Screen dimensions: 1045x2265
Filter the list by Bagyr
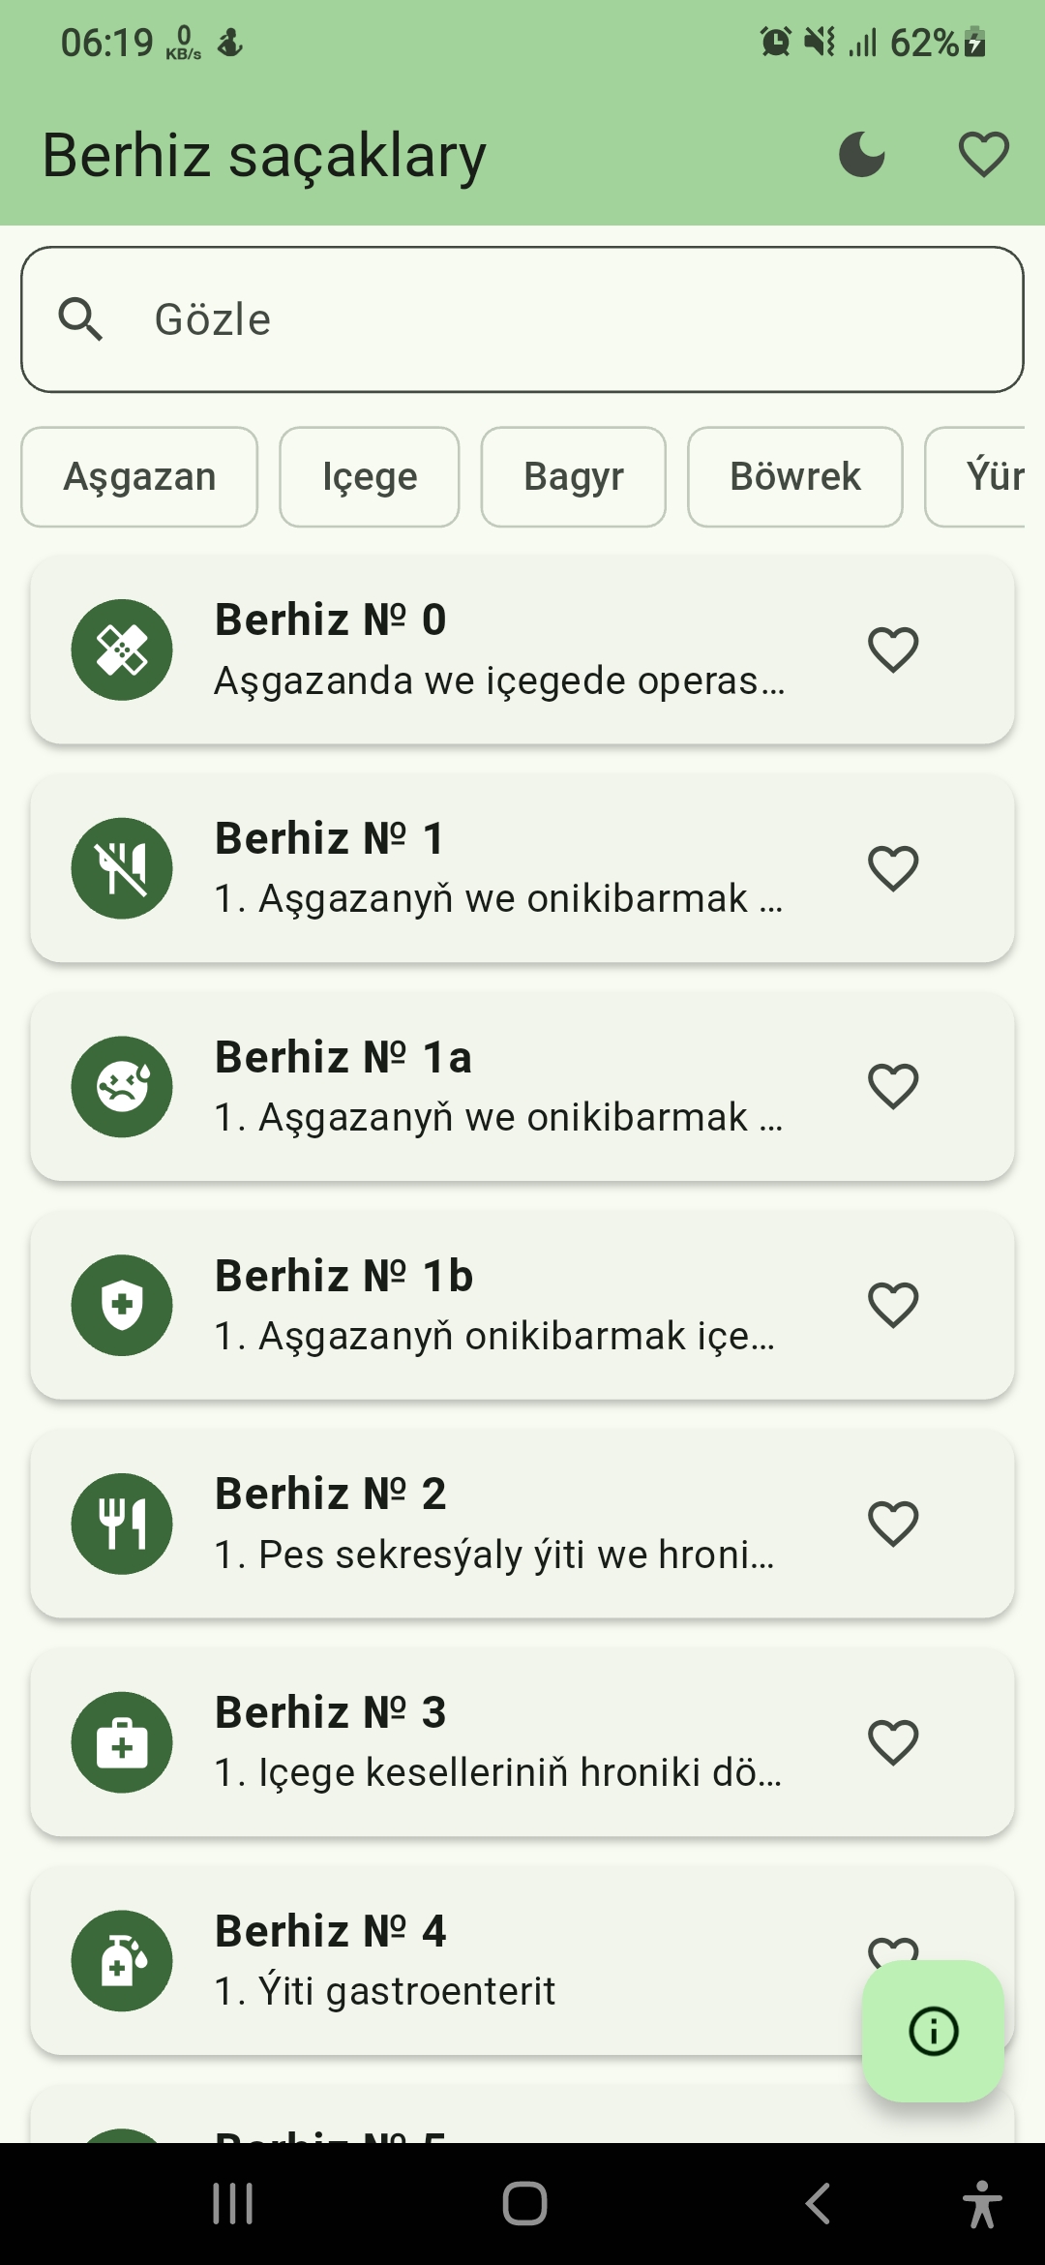(x=573, y=477)
